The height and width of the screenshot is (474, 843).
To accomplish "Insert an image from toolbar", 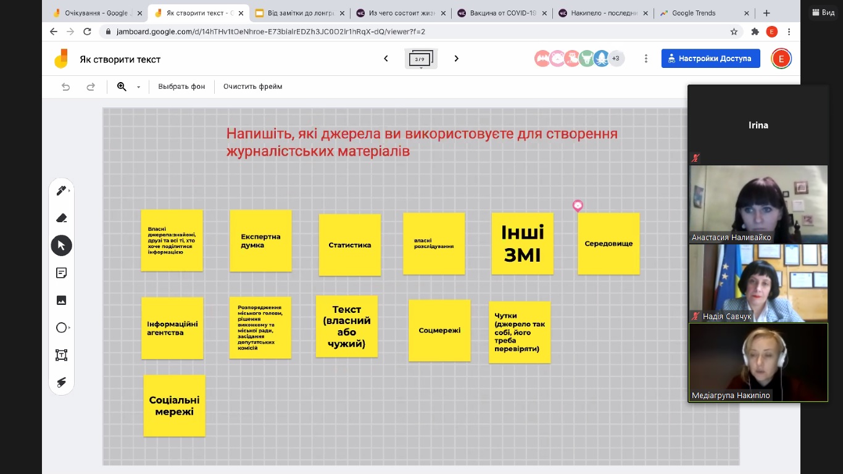I will point(61,301).
